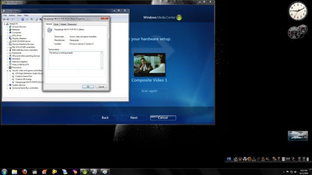The height and width of the screenshot is (175, 312).
Task: Expand the Computer node
Action: click(7, 32)
